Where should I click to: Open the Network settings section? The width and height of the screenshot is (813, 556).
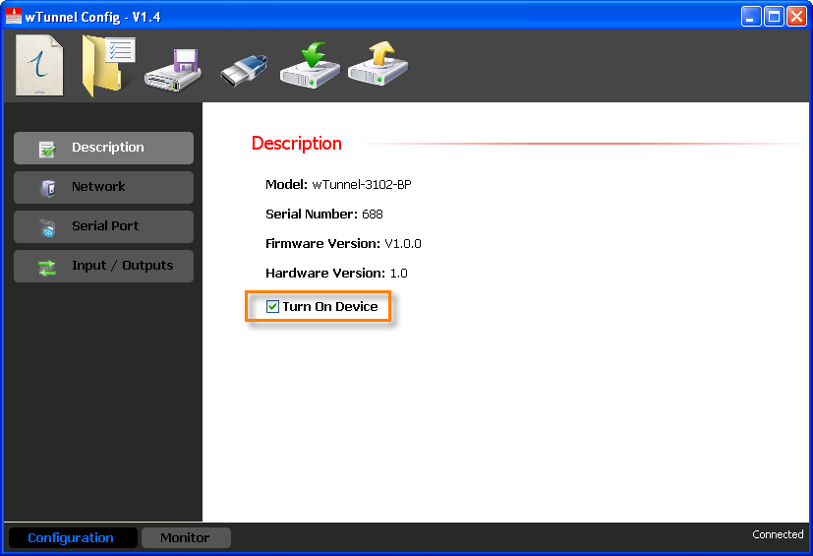coord(103,187)
